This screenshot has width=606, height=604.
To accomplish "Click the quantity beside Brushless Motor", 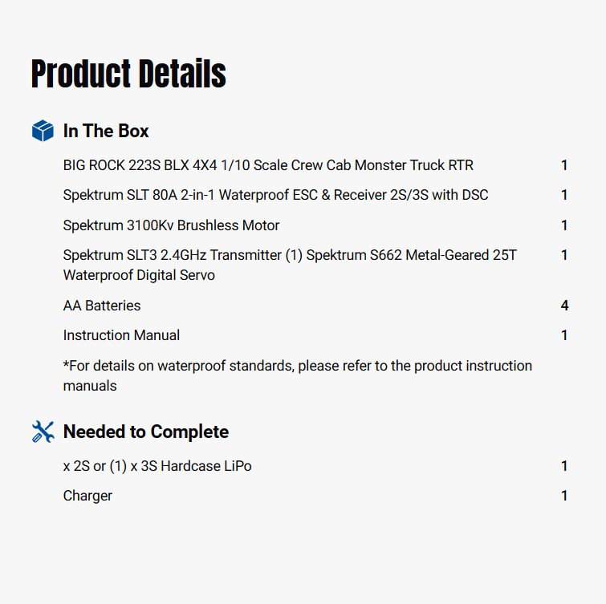I will (x=564, y=225).
